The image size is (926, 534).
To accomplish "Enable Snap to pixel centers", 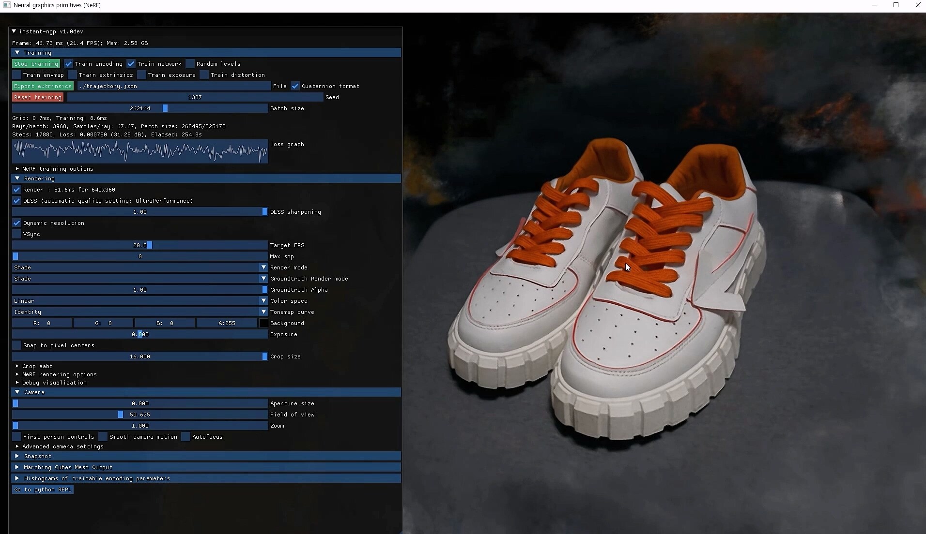I will (16, 345).
